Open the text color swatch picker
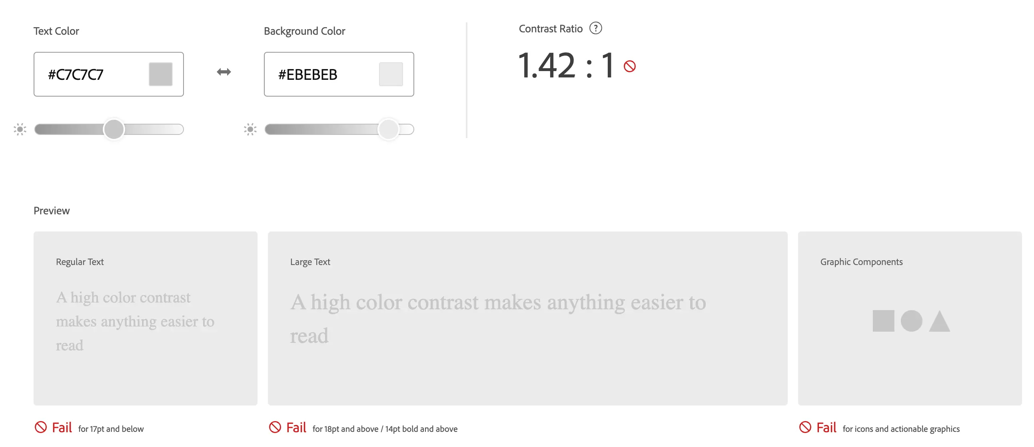The height and width of the screenshot is (447, 1034). coord(161,74)
